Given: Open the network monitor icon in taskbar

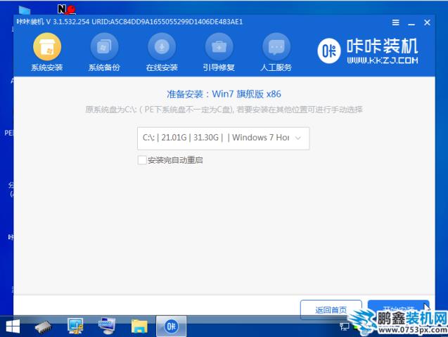Looking at the screenshot, I should pyautogui.click(x=75, y=326).
